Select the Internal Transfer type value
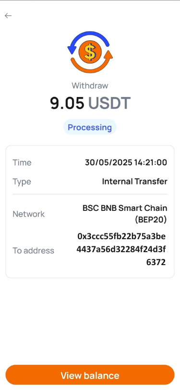 pyautogui.click(x=135, y=182)
